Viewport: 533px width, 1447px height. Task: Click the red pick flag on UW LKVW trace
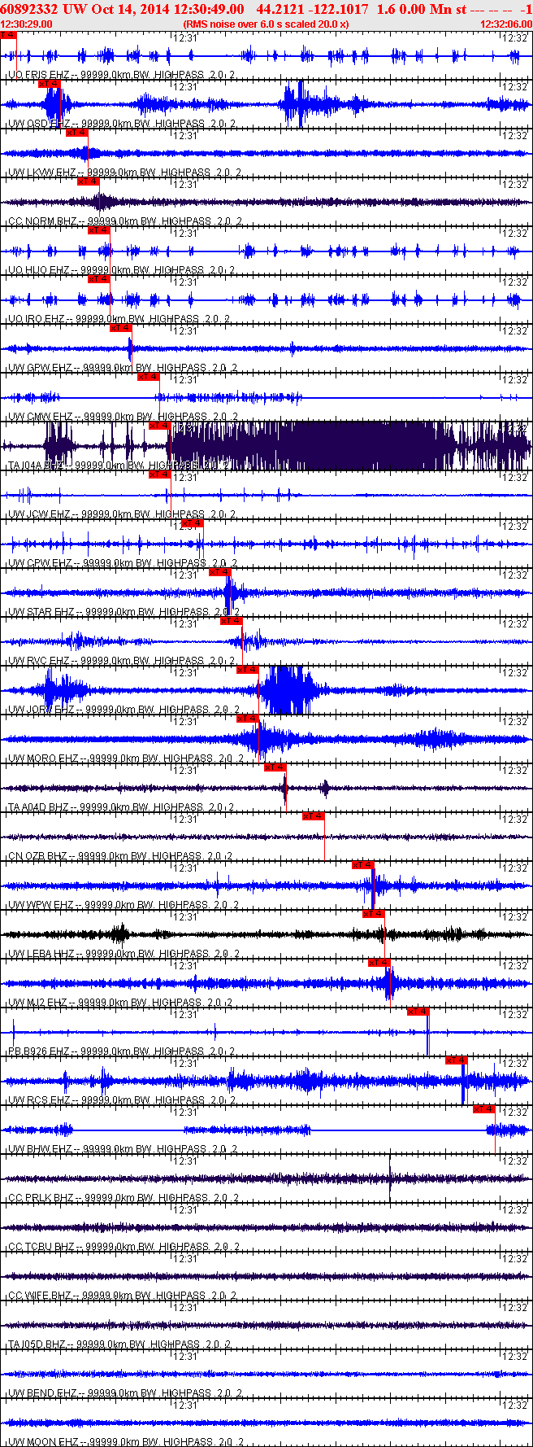coord(77,133)
